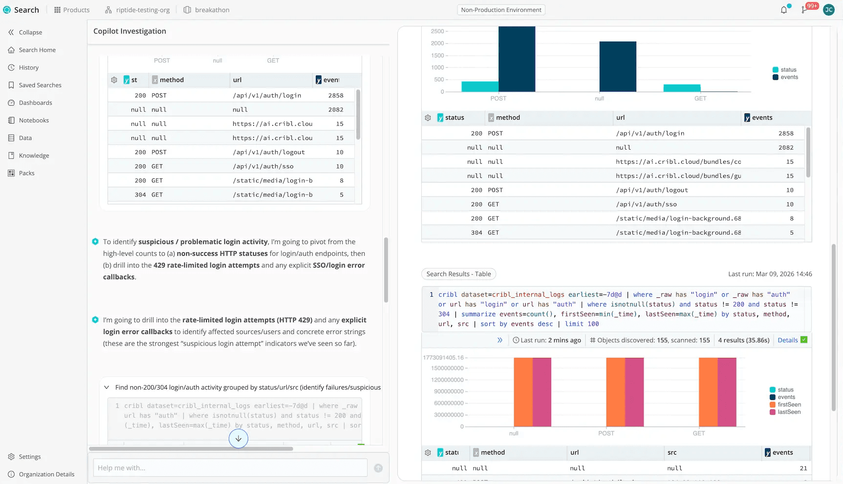Switch to the Products menu
The image size is (843, 484).
[71, 9]
